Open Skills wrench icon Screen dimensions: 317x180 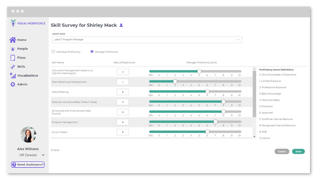(x=13, y=67)
